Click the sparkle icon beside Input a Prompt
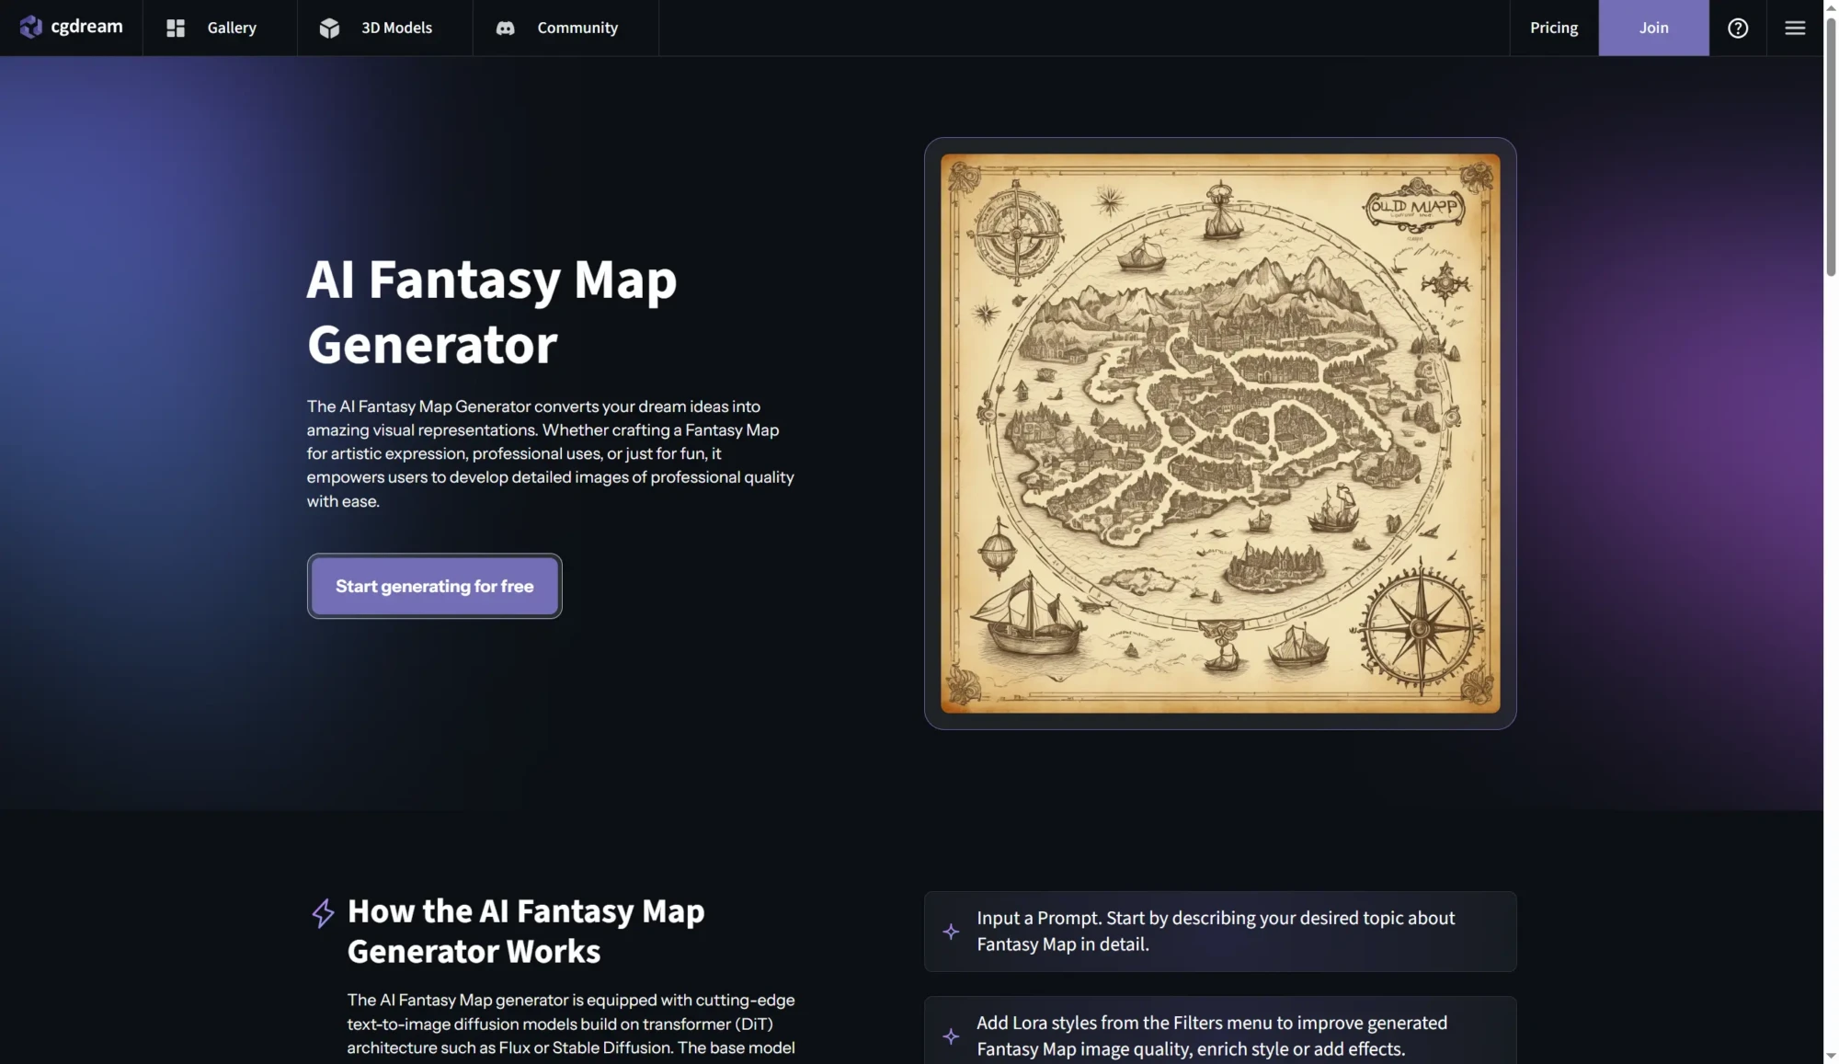This screenshot has width=1839, height=1064. pos(951,932)
